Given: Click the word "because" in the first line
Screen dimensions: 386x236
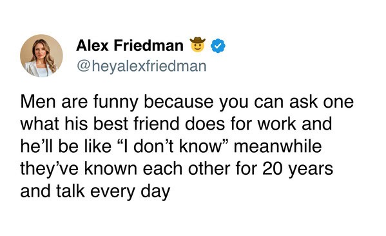Looking at the screenshot, I should (179, 102).
